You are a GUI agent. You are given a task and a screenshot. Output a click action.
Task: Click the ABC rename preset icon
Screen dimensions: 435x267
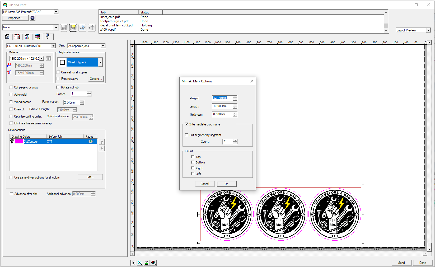pyautogui.click(x=82, y=27)
